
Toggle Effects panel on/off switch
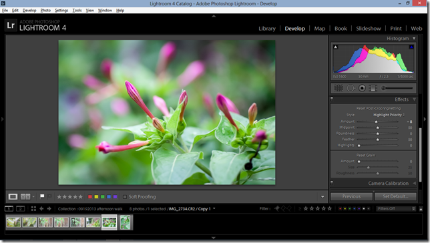pos(332,99)
